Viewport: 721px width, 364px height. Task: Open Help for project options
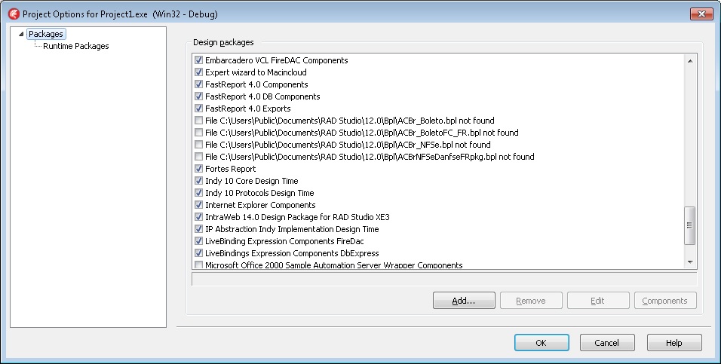click(674, 342)
